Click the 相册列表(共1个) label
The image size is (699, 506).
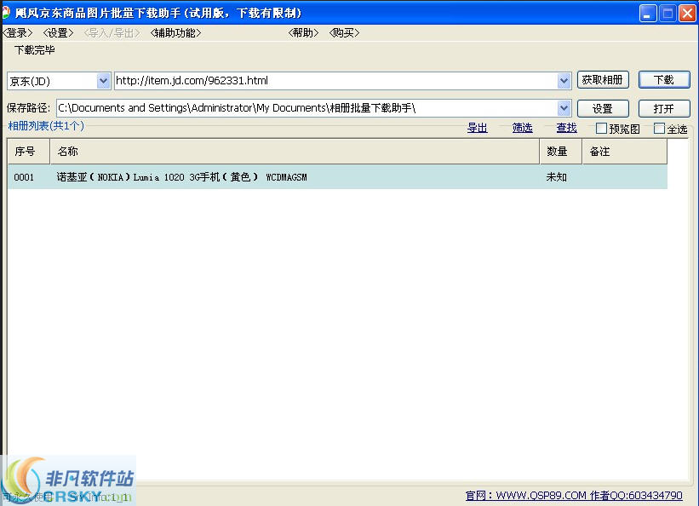(x=46, y=126)
